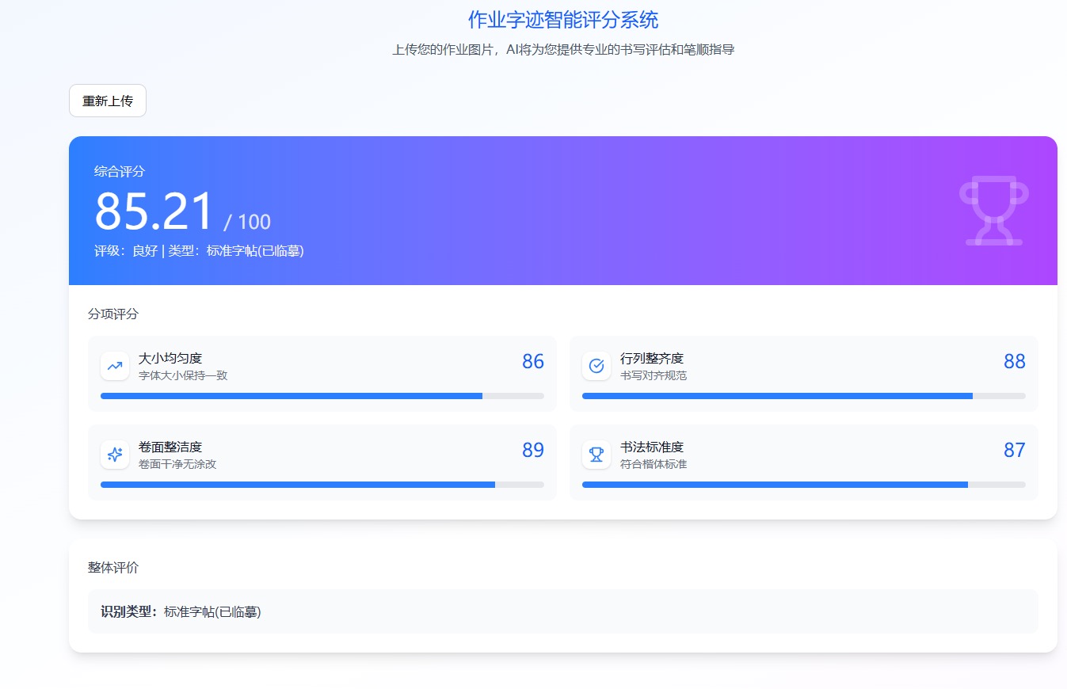The image size is (1067, 689).
Task: Click the 综合评分 label in the banner
Action: click(118, 171)
